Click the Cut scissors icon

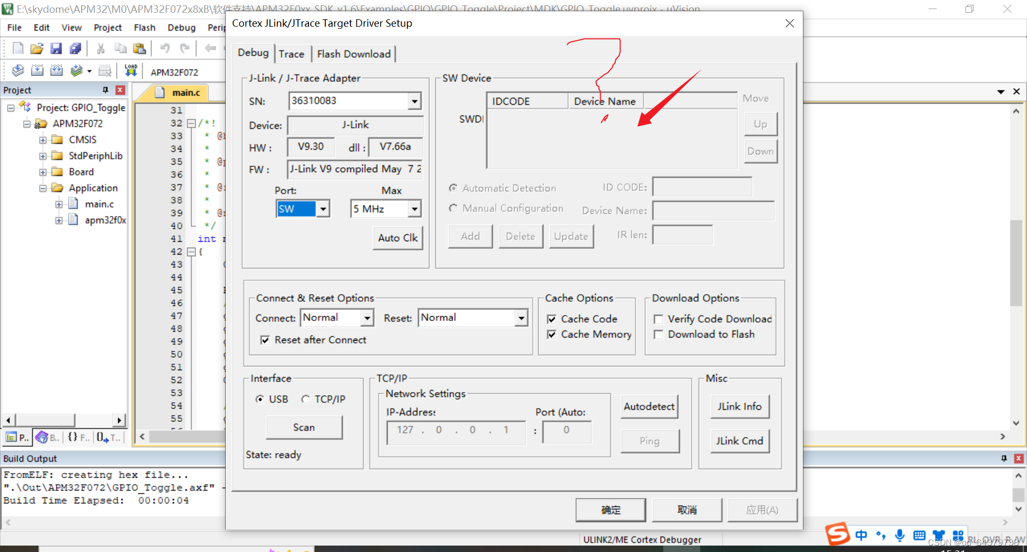pos(101,49)
